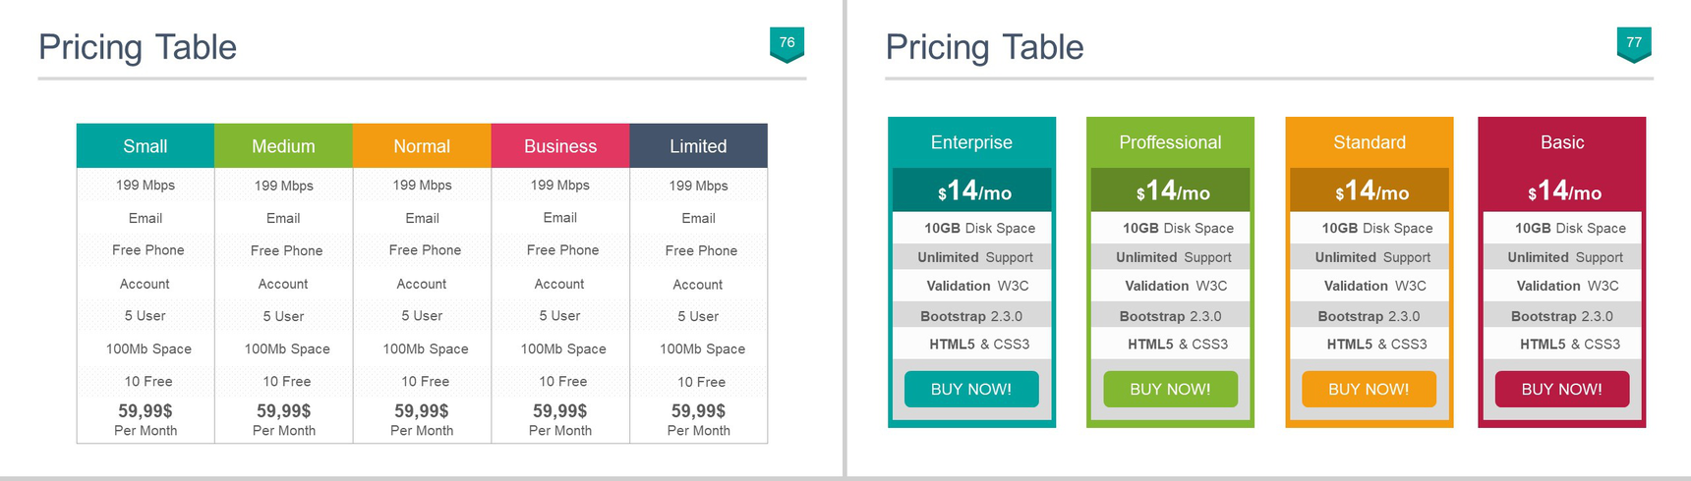
Task: Click the $14/mo price on Basic card
Action: (x=1564, y=190)
